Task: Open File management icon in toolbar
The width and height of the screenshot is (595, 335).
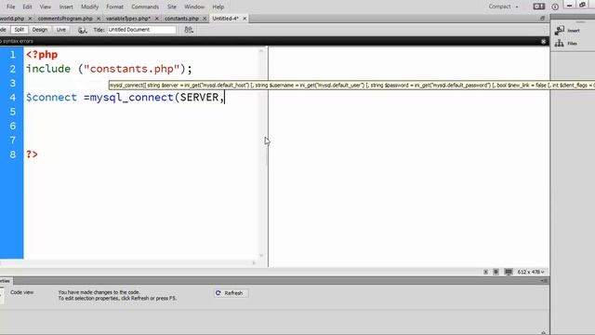Action: [x=189, y=30]
